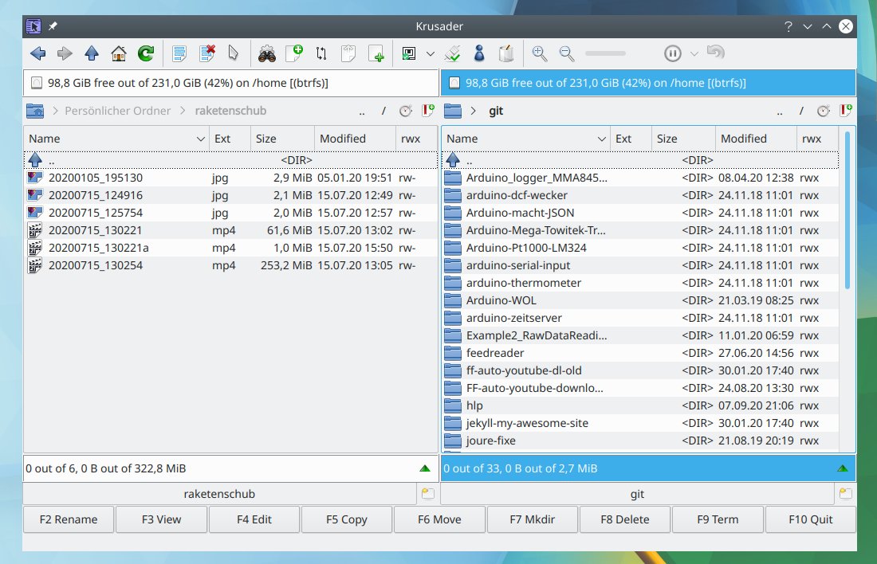The width and height of the screenshot is (877, 564).
Task: Click the blue person root mode icon
Action: coord(479,53)
